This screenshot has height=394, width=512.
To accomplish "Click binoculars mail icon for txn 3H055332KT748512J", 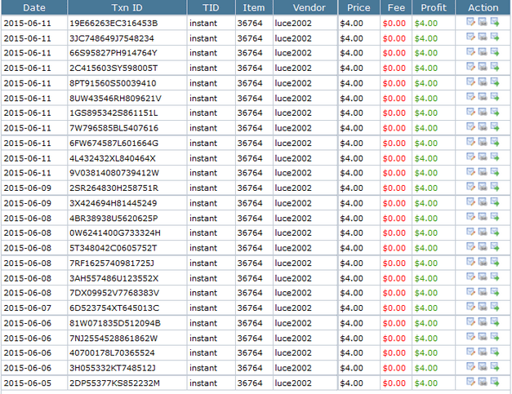I will (483, 366).
